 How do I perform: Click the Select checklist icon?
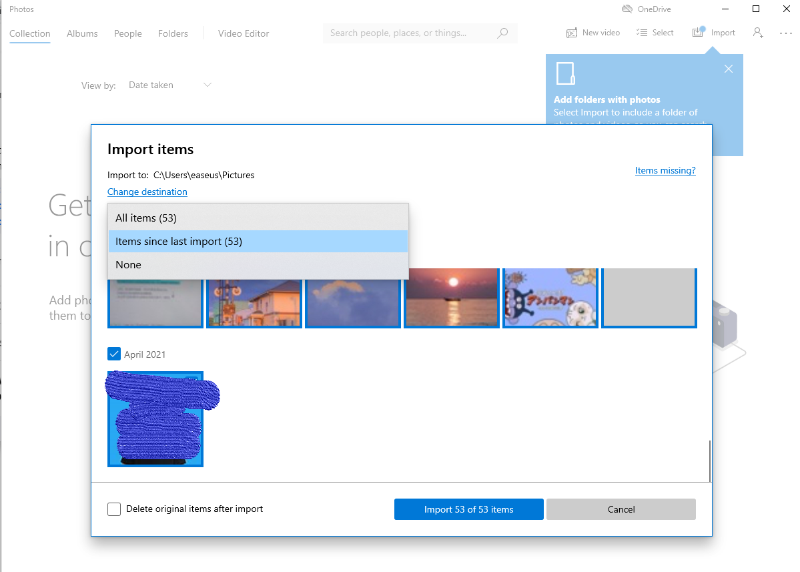(x=642, y=33)
